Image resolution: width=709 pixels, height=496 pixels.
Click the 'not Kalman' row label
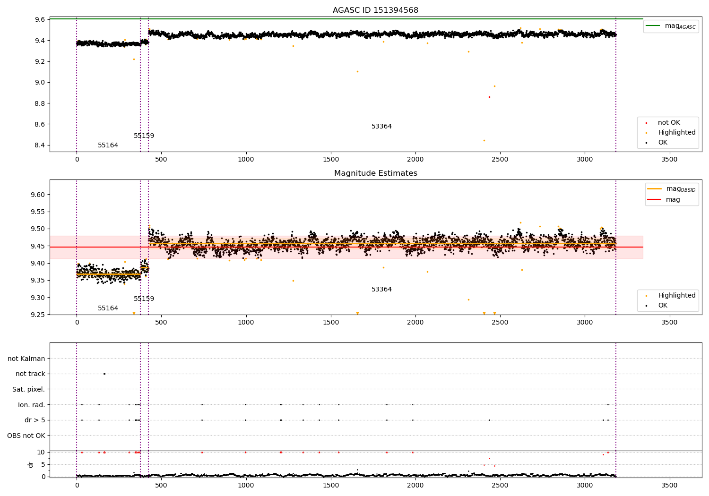click(26, 359)
